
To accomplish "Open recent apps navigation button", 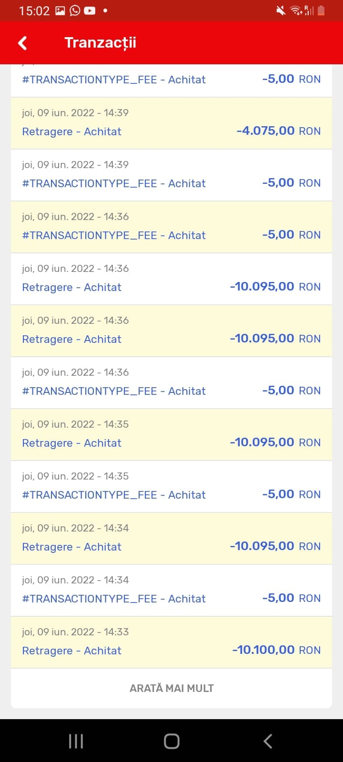I will 76,741.
